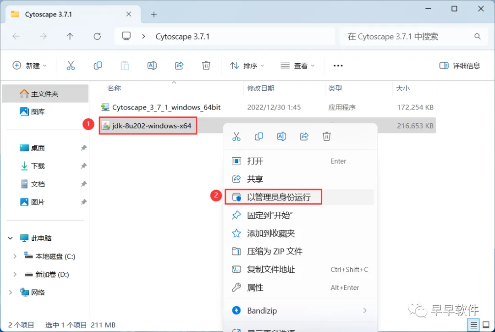
Task: Select the Cytoscape_3_7_1_windows_64bit file
Action: [267, 107]
